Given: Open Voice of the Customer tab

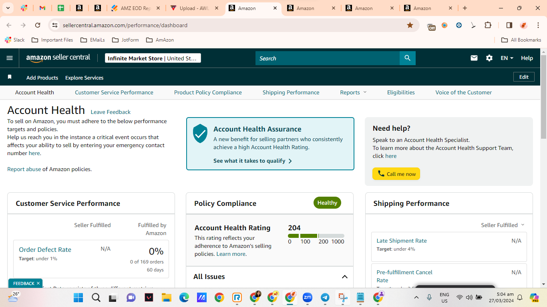Looking at the screenshot, I should pos(464,92).
